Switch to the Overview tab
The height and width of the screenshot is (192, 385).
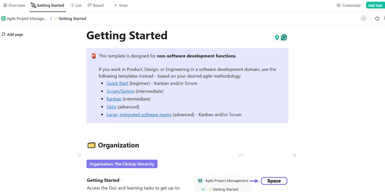(14, 5)
